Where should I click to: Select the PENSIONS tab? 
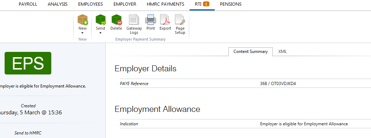tap(231, 4)
